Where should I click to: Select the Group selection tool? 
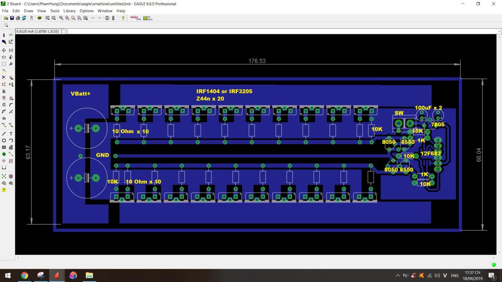point(4,64)
